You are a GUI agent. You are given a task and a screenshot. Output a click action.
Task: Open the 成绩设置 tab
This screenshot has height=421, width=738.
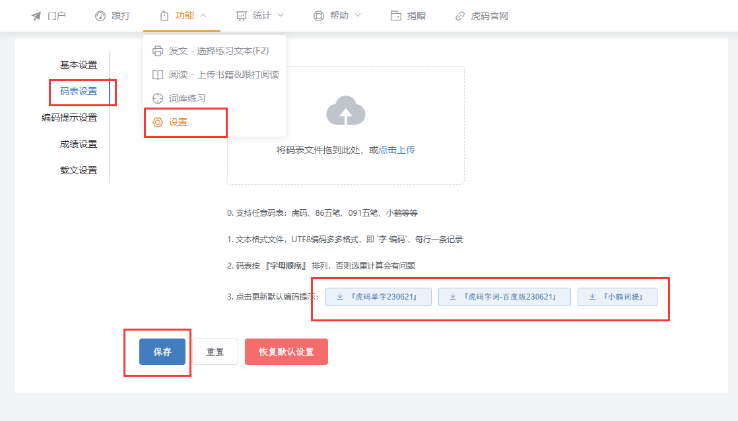pyautogui.click(x=79, y=144)
